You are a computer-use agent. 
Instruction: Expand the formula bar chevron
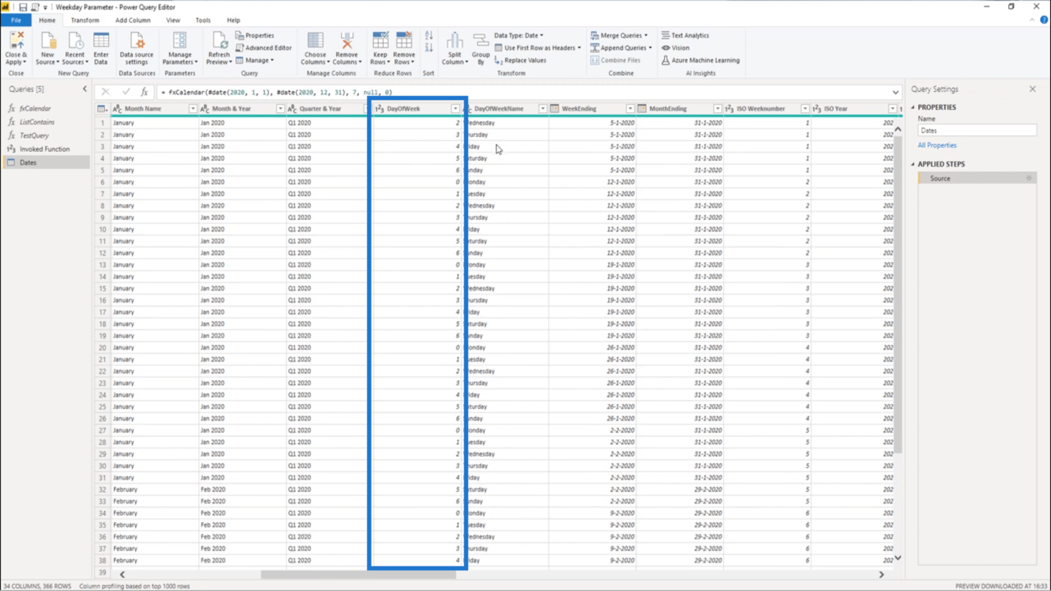[895, 92]
